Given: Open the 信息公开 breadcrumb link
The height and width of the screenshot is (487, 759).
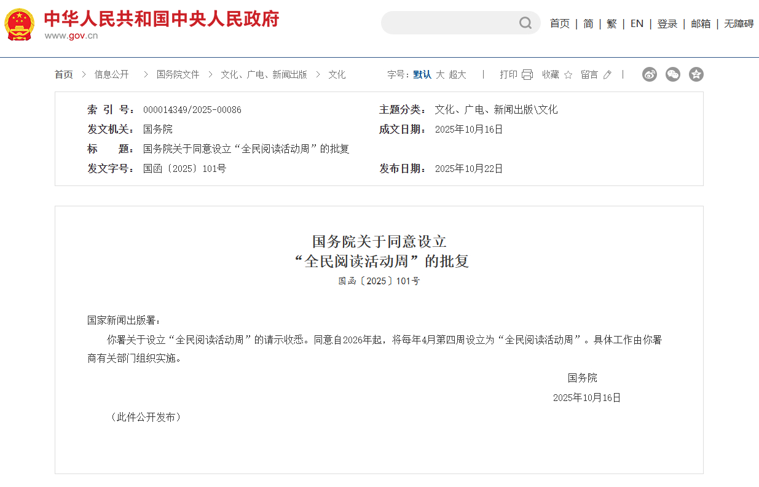Looking at the screenshot, I should click(112, 74).
